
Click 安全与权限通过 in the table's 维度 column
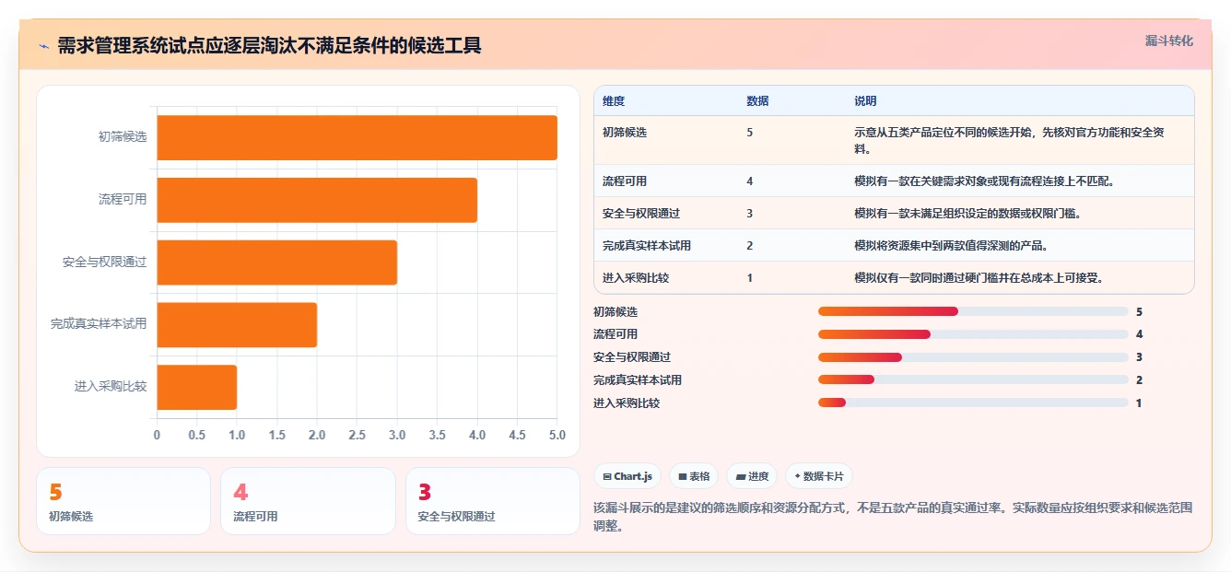click(x=641, y=214)
